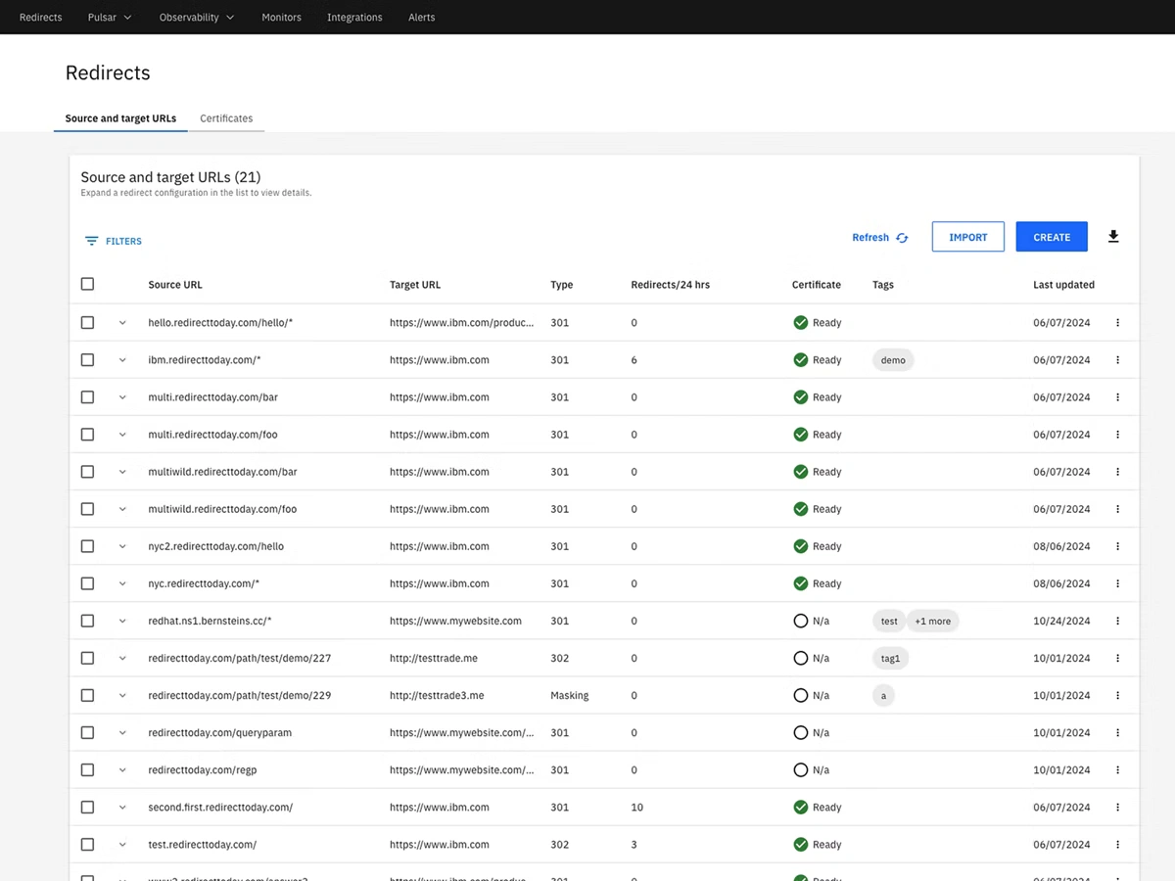Viewport: 1175px width, 881px height.
Task: Check the select-all checkbox in the header
Action: pyautogui.click(x=87, y=283)
